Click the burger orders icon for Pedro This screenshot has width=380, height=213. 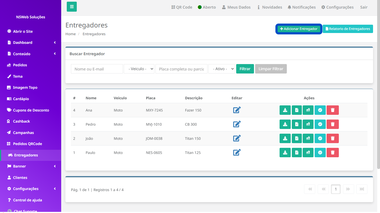point(308,124)
